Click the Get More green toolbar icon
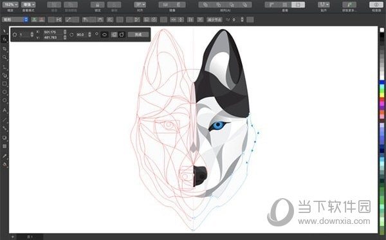This screenshot has height=240, width=386. (349, 5)
